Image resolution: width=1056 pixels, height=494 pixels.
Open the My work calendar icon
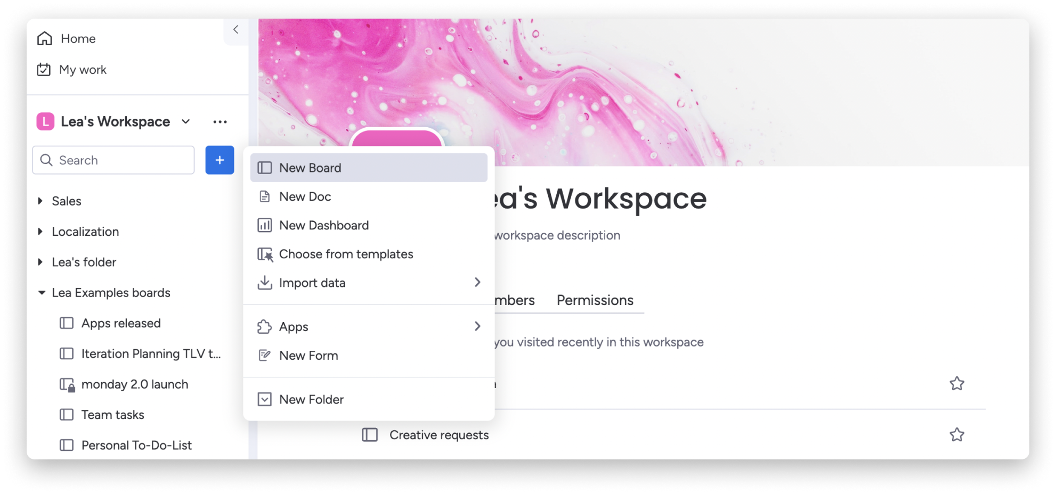[x=44, y=70]
